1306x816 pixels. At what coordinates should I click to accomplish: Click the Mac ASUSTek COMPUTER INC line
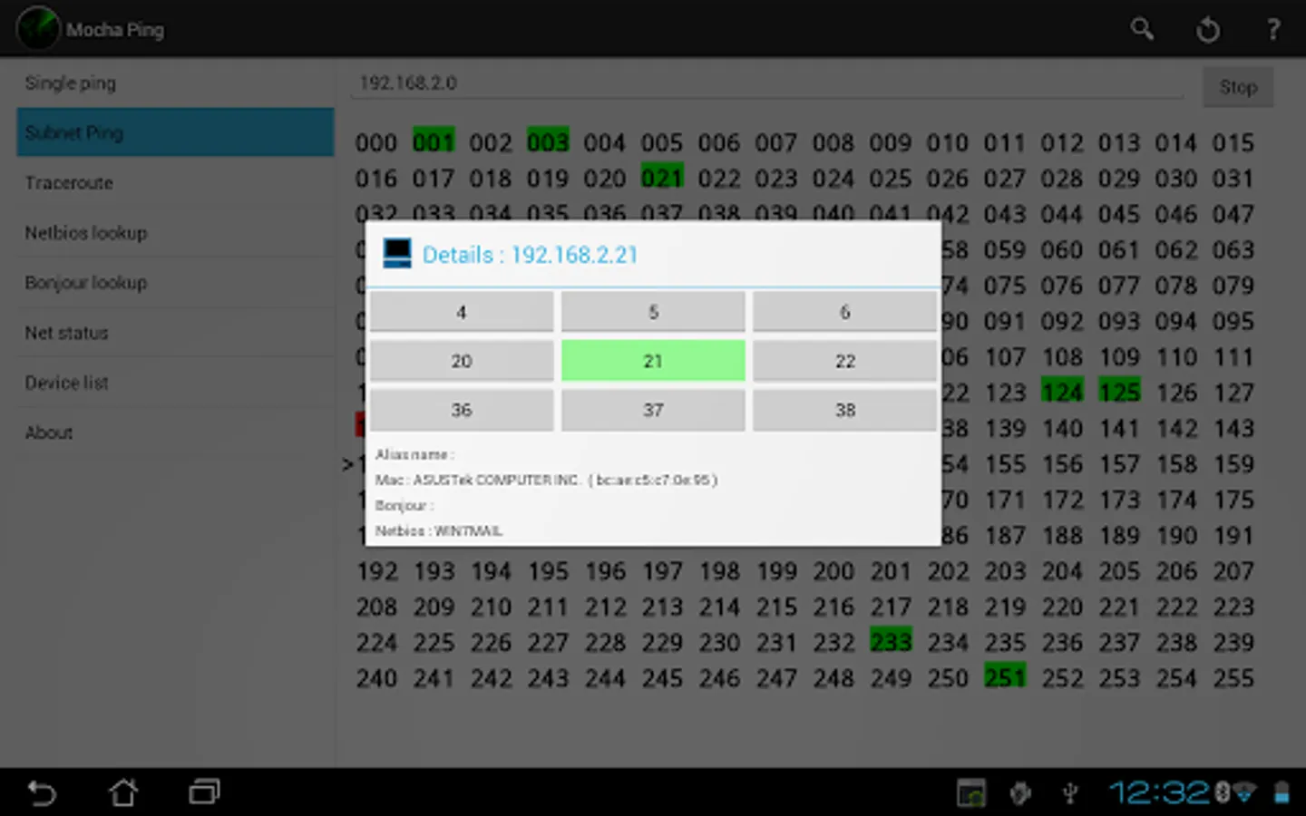pos(546,480)
